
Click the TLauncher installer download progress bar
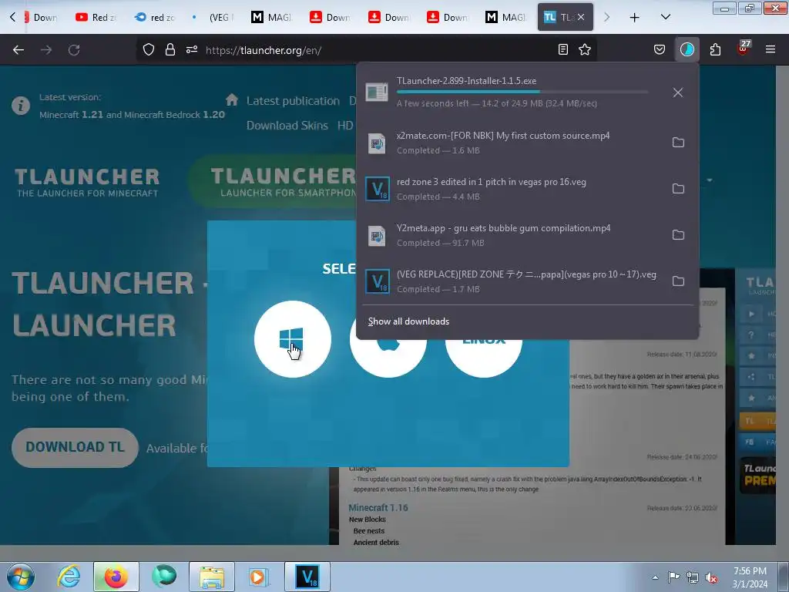522,92
